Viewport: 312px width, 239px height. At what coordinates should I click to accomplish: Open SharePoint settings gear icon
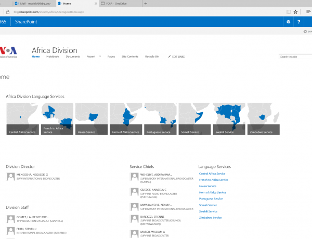(288, 22)
